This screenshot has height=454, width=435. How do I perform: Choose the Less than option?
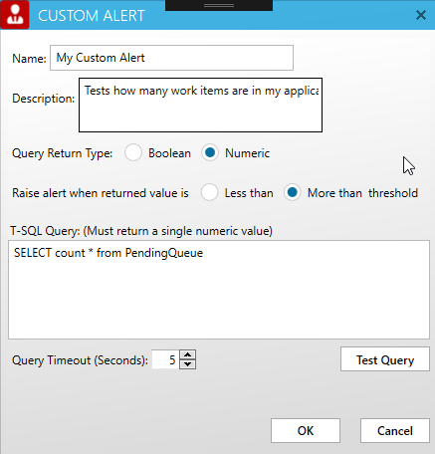click(209, 193)
